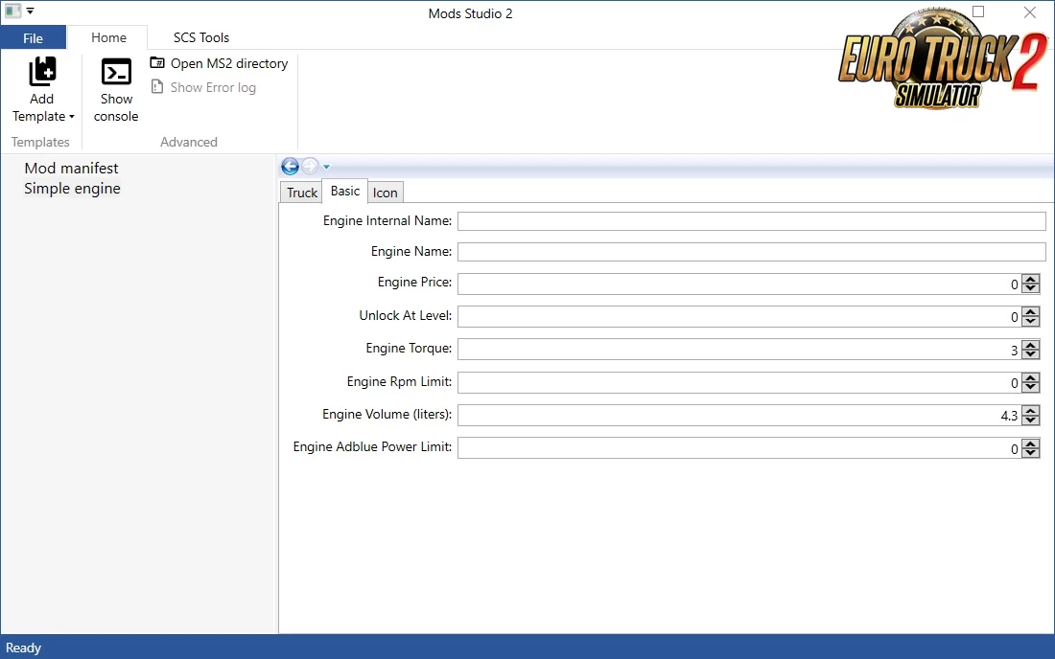Screen dimensions: 1055x659
Task: Click the Ready status bar text
Action: [24, 648]
